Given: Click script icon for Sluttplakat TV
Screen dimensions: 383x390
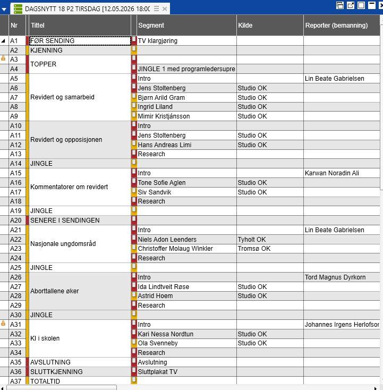Looking at the screenshot, I should click(134, 370).
